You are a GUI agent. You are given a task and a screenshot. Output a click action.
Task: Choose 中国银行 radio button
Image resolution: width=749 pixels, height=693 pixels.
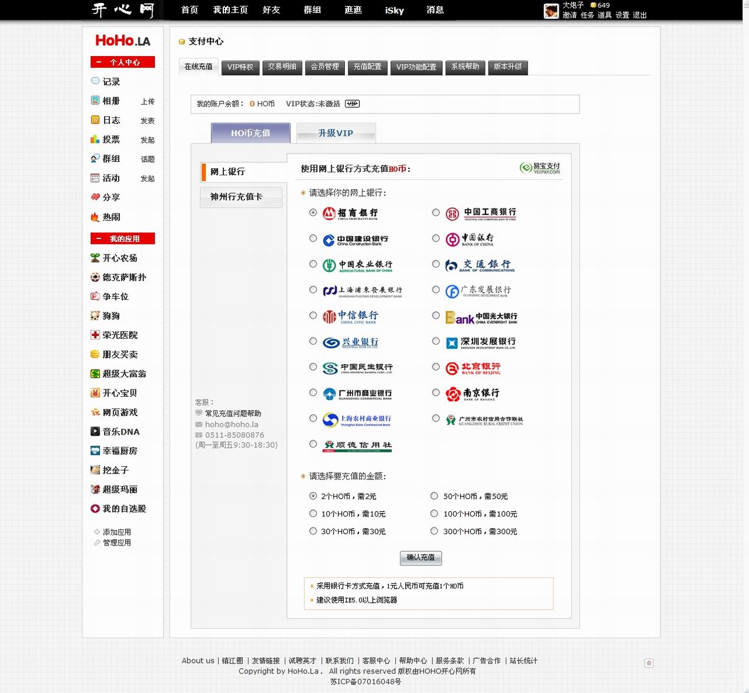[436, 238]
